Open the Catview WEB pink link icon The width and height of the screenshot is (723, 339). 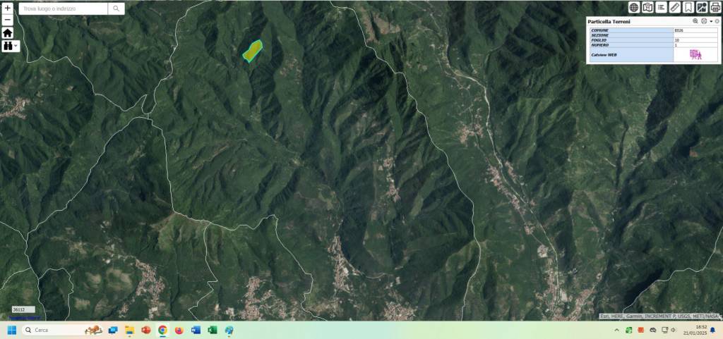695,54
